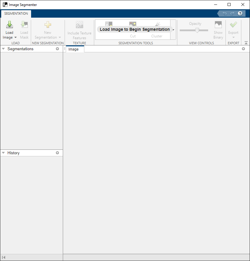Collapse the History panel triangle
250x261 pixels.
click(x=3, y=153)
